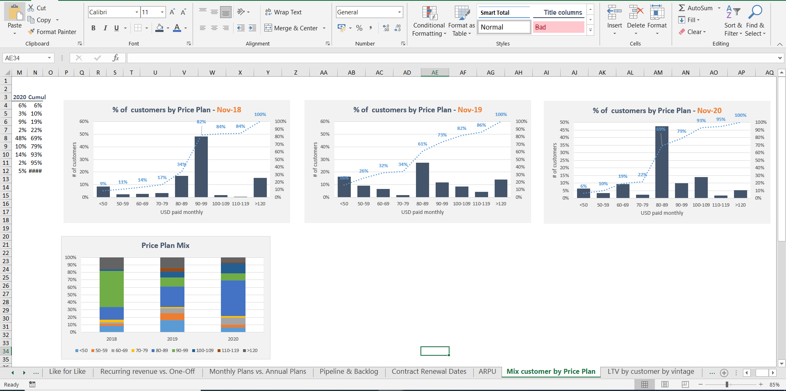Switch to Like for Like sheet
Viewport: 786px width, 391px height.
pos(67,371)
